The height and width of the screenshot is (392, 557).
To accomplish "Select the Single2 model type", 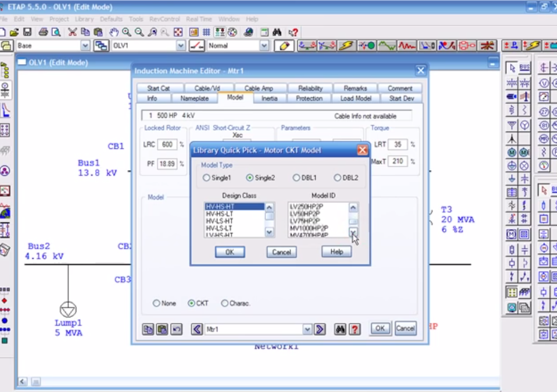I will coord(250,178).
